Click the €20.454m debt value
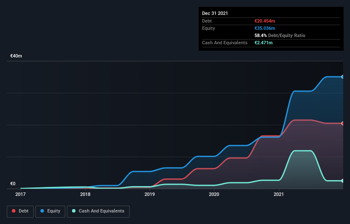This screenshot has width=350, height=224. 265,21
